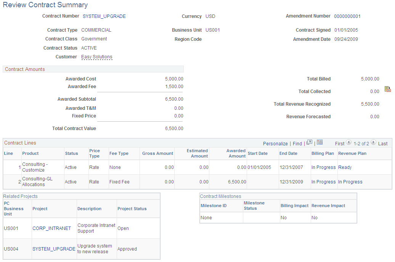
Task: Open project SYSTEM_UPGRADE under Related Projects
Action: 53,249
